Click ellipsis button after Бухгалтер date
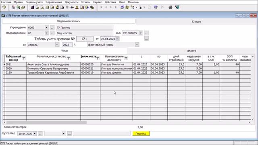258x145 pixels. (x=40, y=134)
